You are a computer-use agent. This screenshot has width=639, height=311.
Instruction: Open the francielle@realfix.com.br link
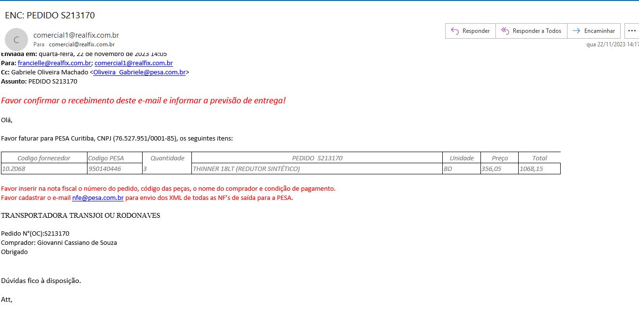click(x=55, y=63)
